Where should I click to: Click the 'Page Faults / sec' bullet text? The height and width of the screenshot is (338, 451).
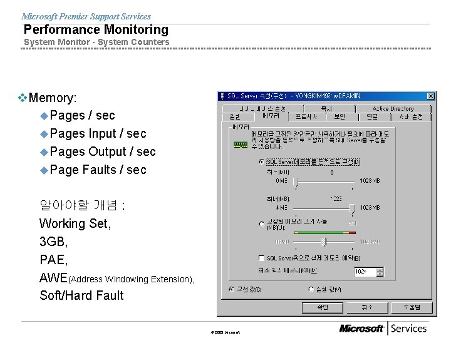point(98,170)
